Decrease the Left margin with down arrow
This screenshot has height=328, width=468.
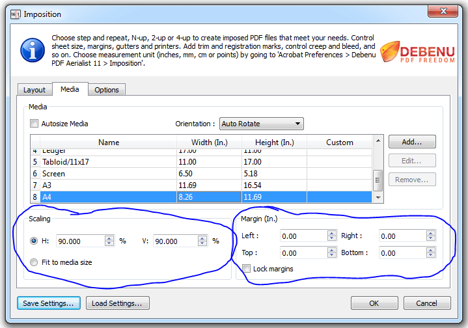[332, 238]
